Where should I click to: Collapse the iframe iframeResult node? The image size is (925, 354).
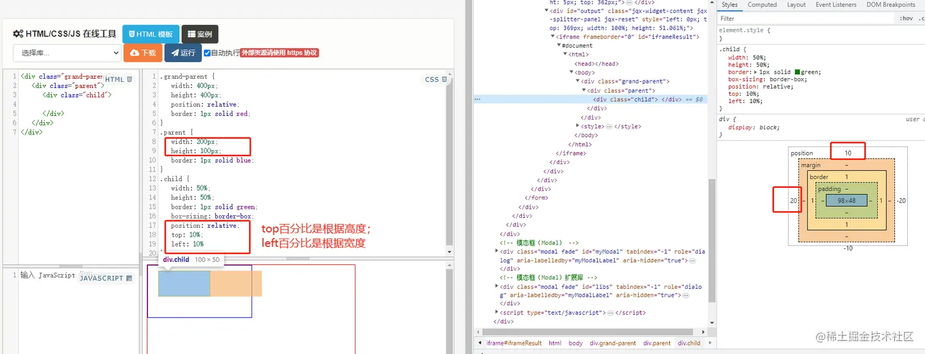[x=552, y=37]
